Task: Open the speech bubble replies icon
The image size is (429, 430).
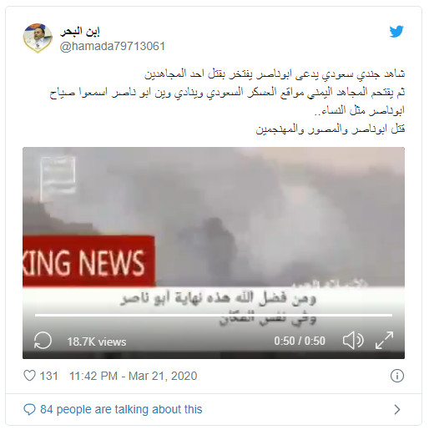Action: [29, 410]
